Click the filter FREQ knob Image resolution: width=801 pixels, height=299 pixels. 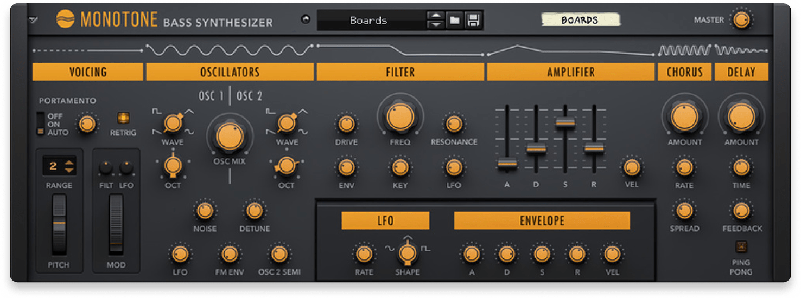point(400,116)
